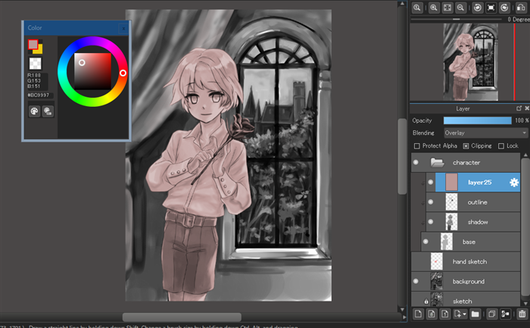Click the second palette icon with panel
Image resolution: width=530 pixels, height=328 pixels.
48,111
